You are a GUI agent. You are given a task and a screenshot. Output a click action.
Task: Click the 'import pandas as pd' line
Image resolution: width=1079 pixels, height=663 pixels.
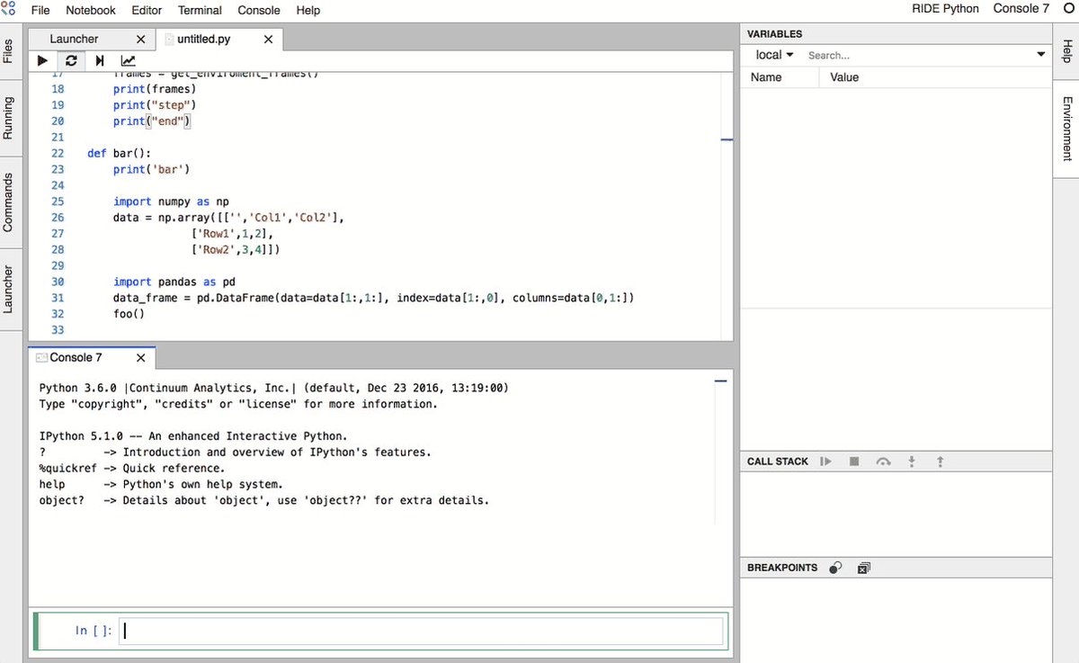[x=174, y=282]
